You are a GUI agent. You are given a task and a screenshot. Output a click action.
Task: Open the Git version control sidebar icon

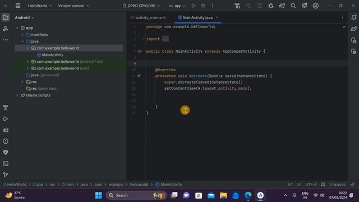point(6,175)
